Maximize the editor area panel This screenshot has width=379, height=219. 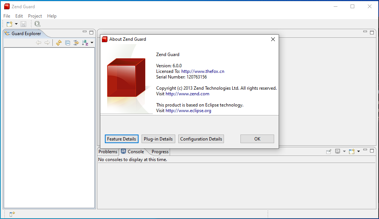coord(372,32)
